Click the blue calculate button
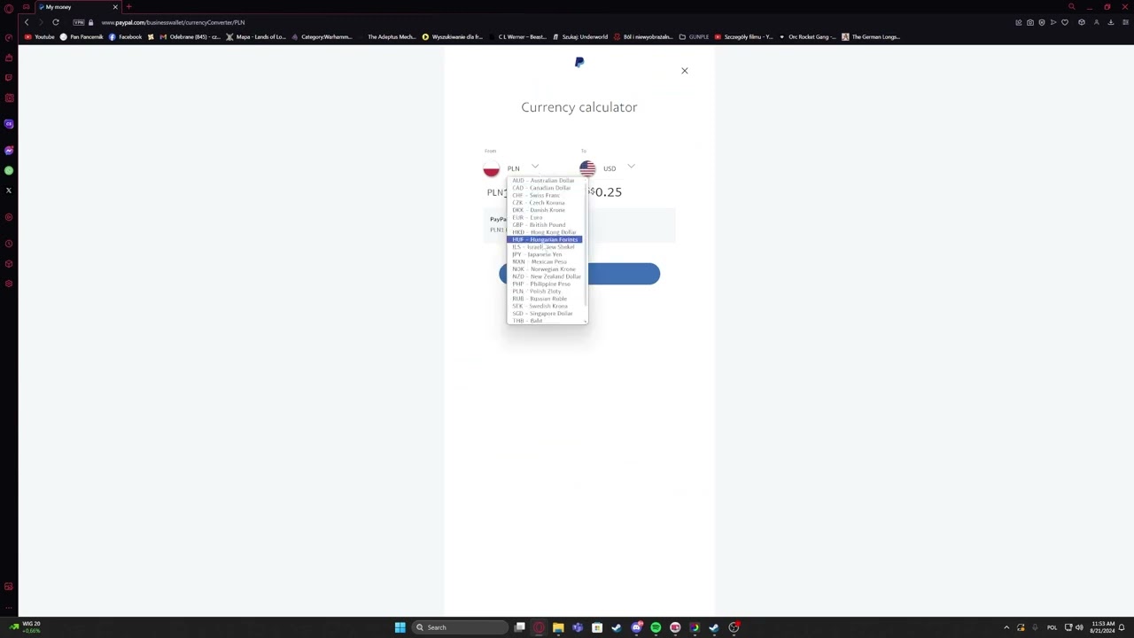Image resolution: width=1134 pixels, height=638 pixels. 624,274
